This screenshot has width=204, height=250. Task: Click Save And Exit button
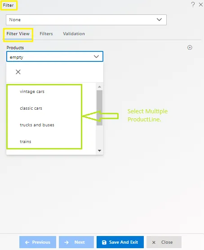(120, 242)
